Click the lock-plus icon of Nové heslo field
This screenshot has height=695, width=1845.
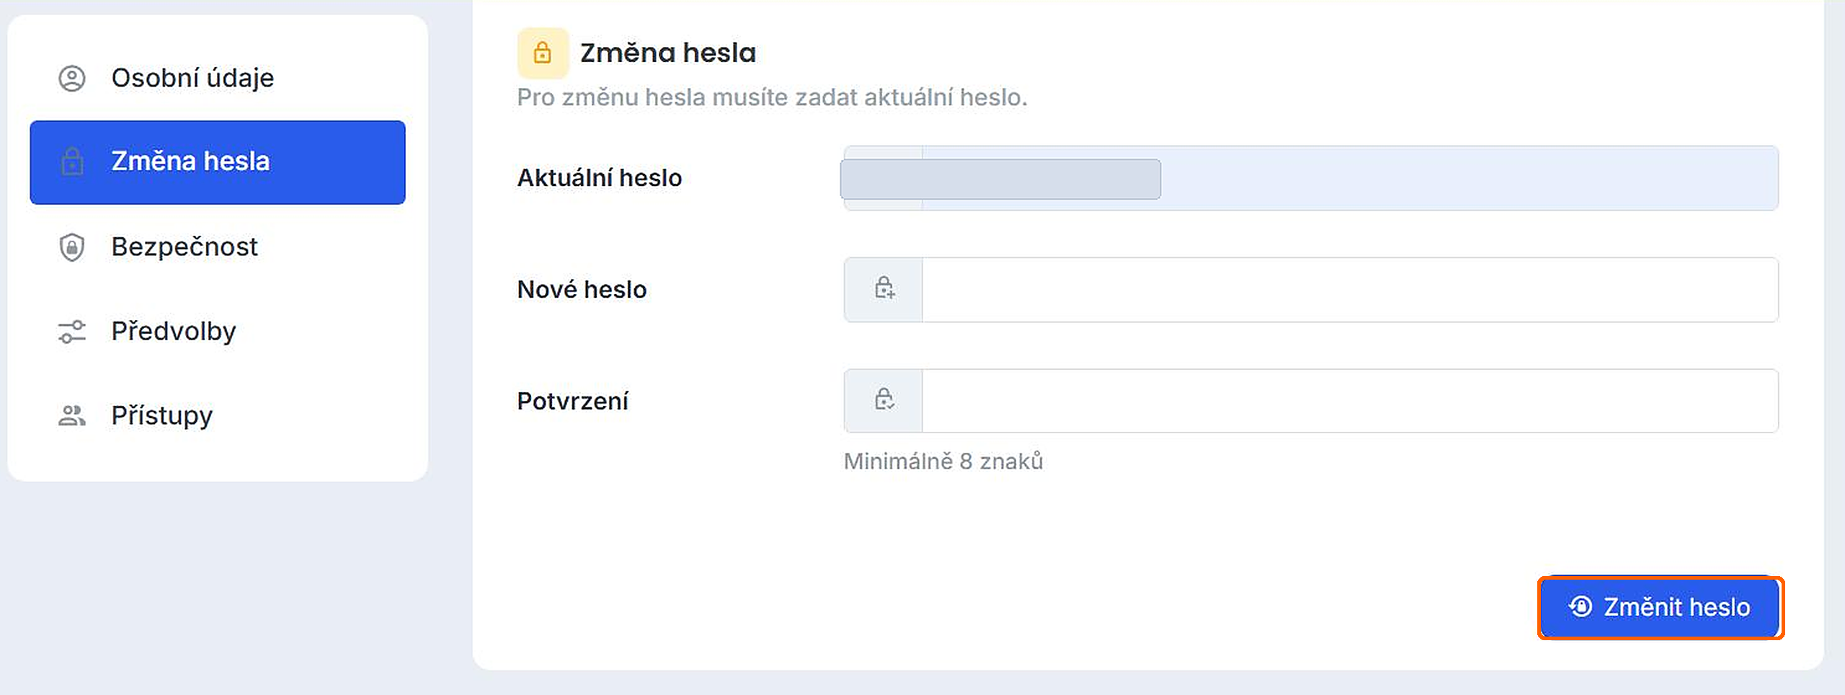pos(884,288)
